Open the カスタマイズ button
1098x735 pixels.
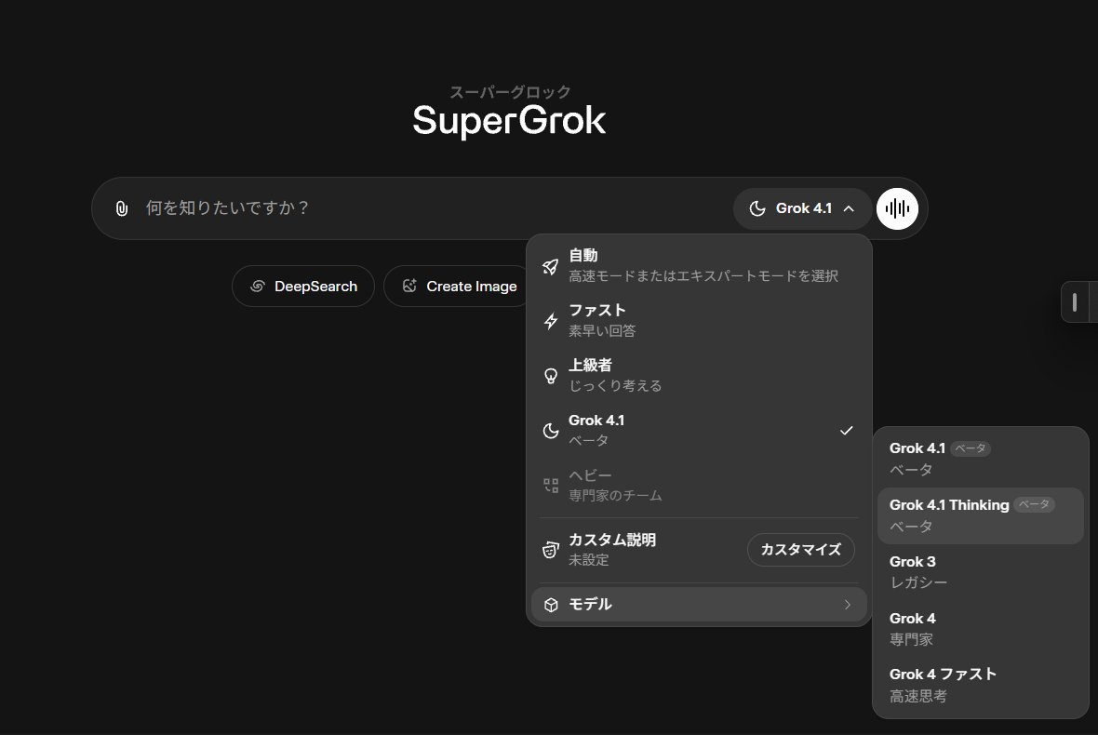tap(800, 550)
